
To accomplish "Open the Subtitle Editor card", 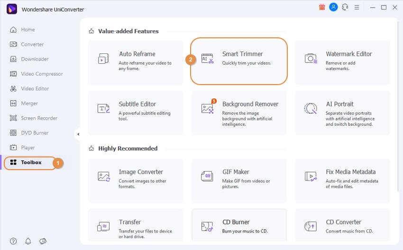I will [x=136, y=112].
